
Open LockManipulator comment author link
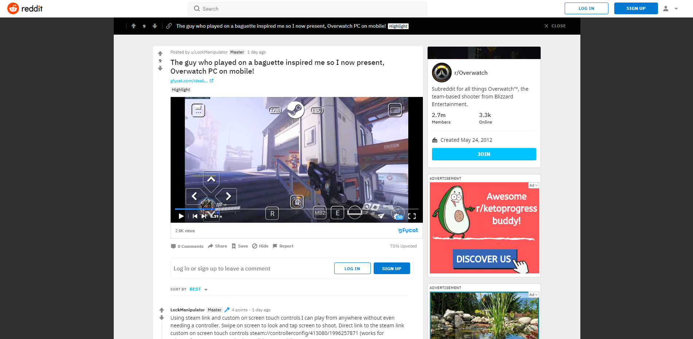pyautogui.click(x=187, y=310)
